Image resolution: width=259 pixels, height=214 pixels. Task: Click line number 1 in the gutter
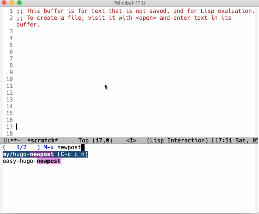pyautogui.click(x=11, y=11)
